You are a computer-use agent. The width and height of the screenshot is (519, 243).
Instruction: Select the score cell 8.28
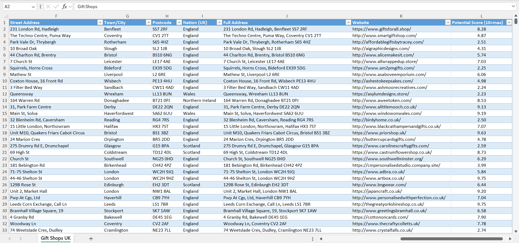click(x=481, y=29)
